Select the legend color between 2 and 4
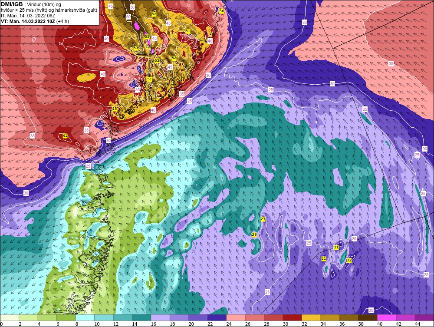The width and height of the screenshot is (434, 327). [29, 317]
